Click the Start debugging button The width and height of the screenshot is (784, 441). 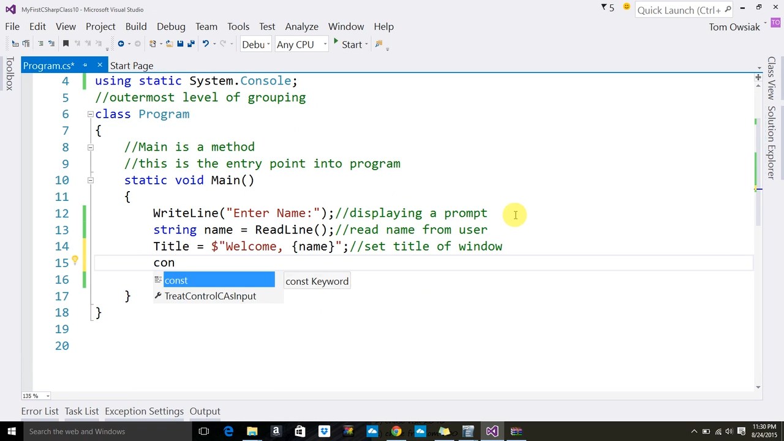[347, 44]
